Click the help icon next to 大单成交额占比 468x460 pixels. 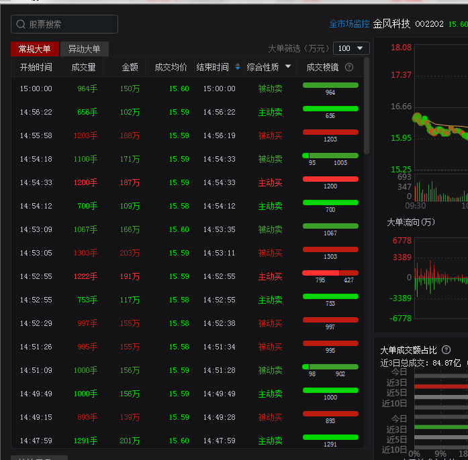[446, 350]
